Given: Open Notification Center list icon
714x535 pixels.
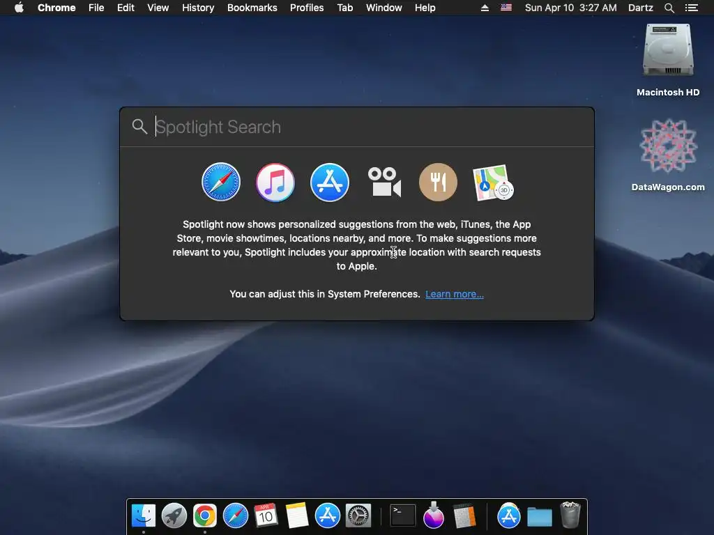Looking at the screenshot, I should [692, 8].
